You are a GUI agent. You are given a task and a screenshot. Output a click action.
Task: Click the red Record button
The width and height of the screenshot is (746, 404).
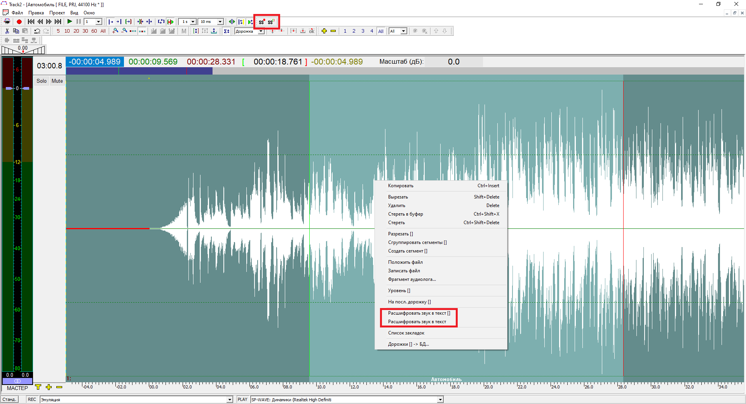tap(19, 22)
